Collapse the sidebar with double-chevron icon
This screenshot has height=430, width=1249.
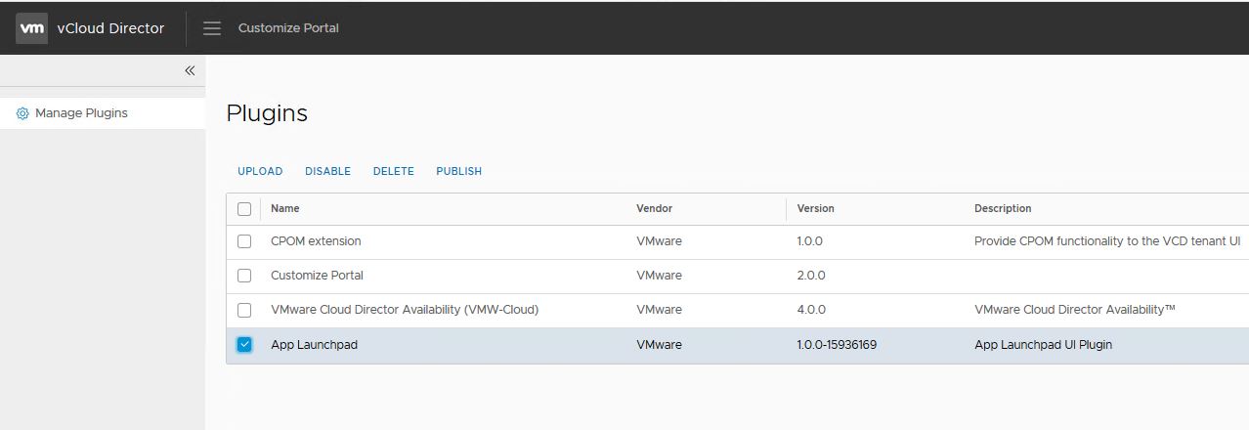(x=190, y=70)
